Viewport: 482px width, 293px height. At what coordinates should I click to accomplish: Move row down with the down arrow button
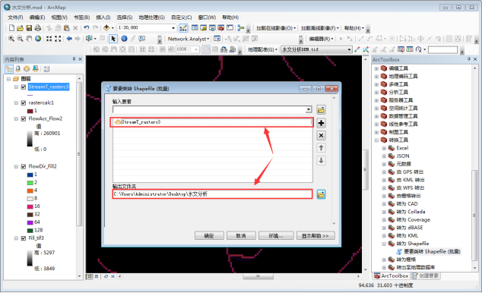pos(321,160)
